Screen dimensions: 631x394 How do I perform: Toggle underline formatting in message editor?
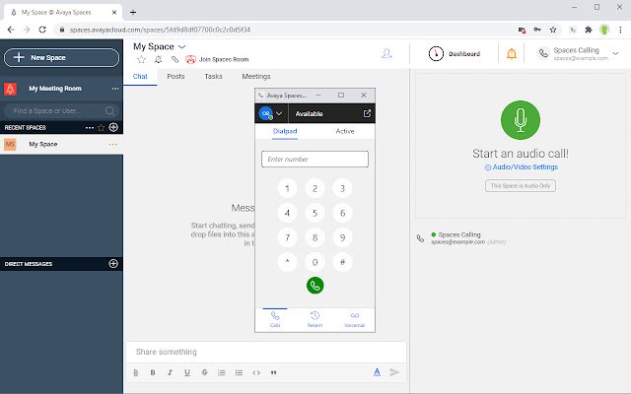click(x=187, y=372)
